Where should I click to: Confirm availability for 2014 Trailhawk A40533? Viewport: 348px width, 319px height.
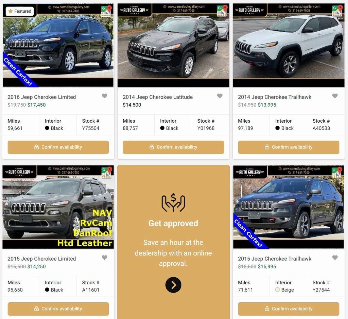(x=289, y=147)
